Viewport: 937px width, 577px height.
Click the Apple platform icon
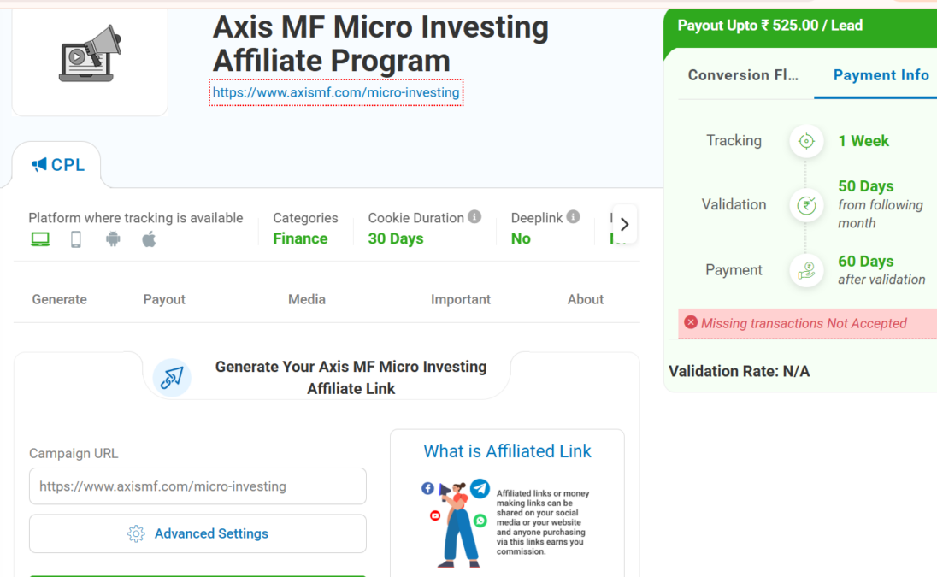coord(149,239)
